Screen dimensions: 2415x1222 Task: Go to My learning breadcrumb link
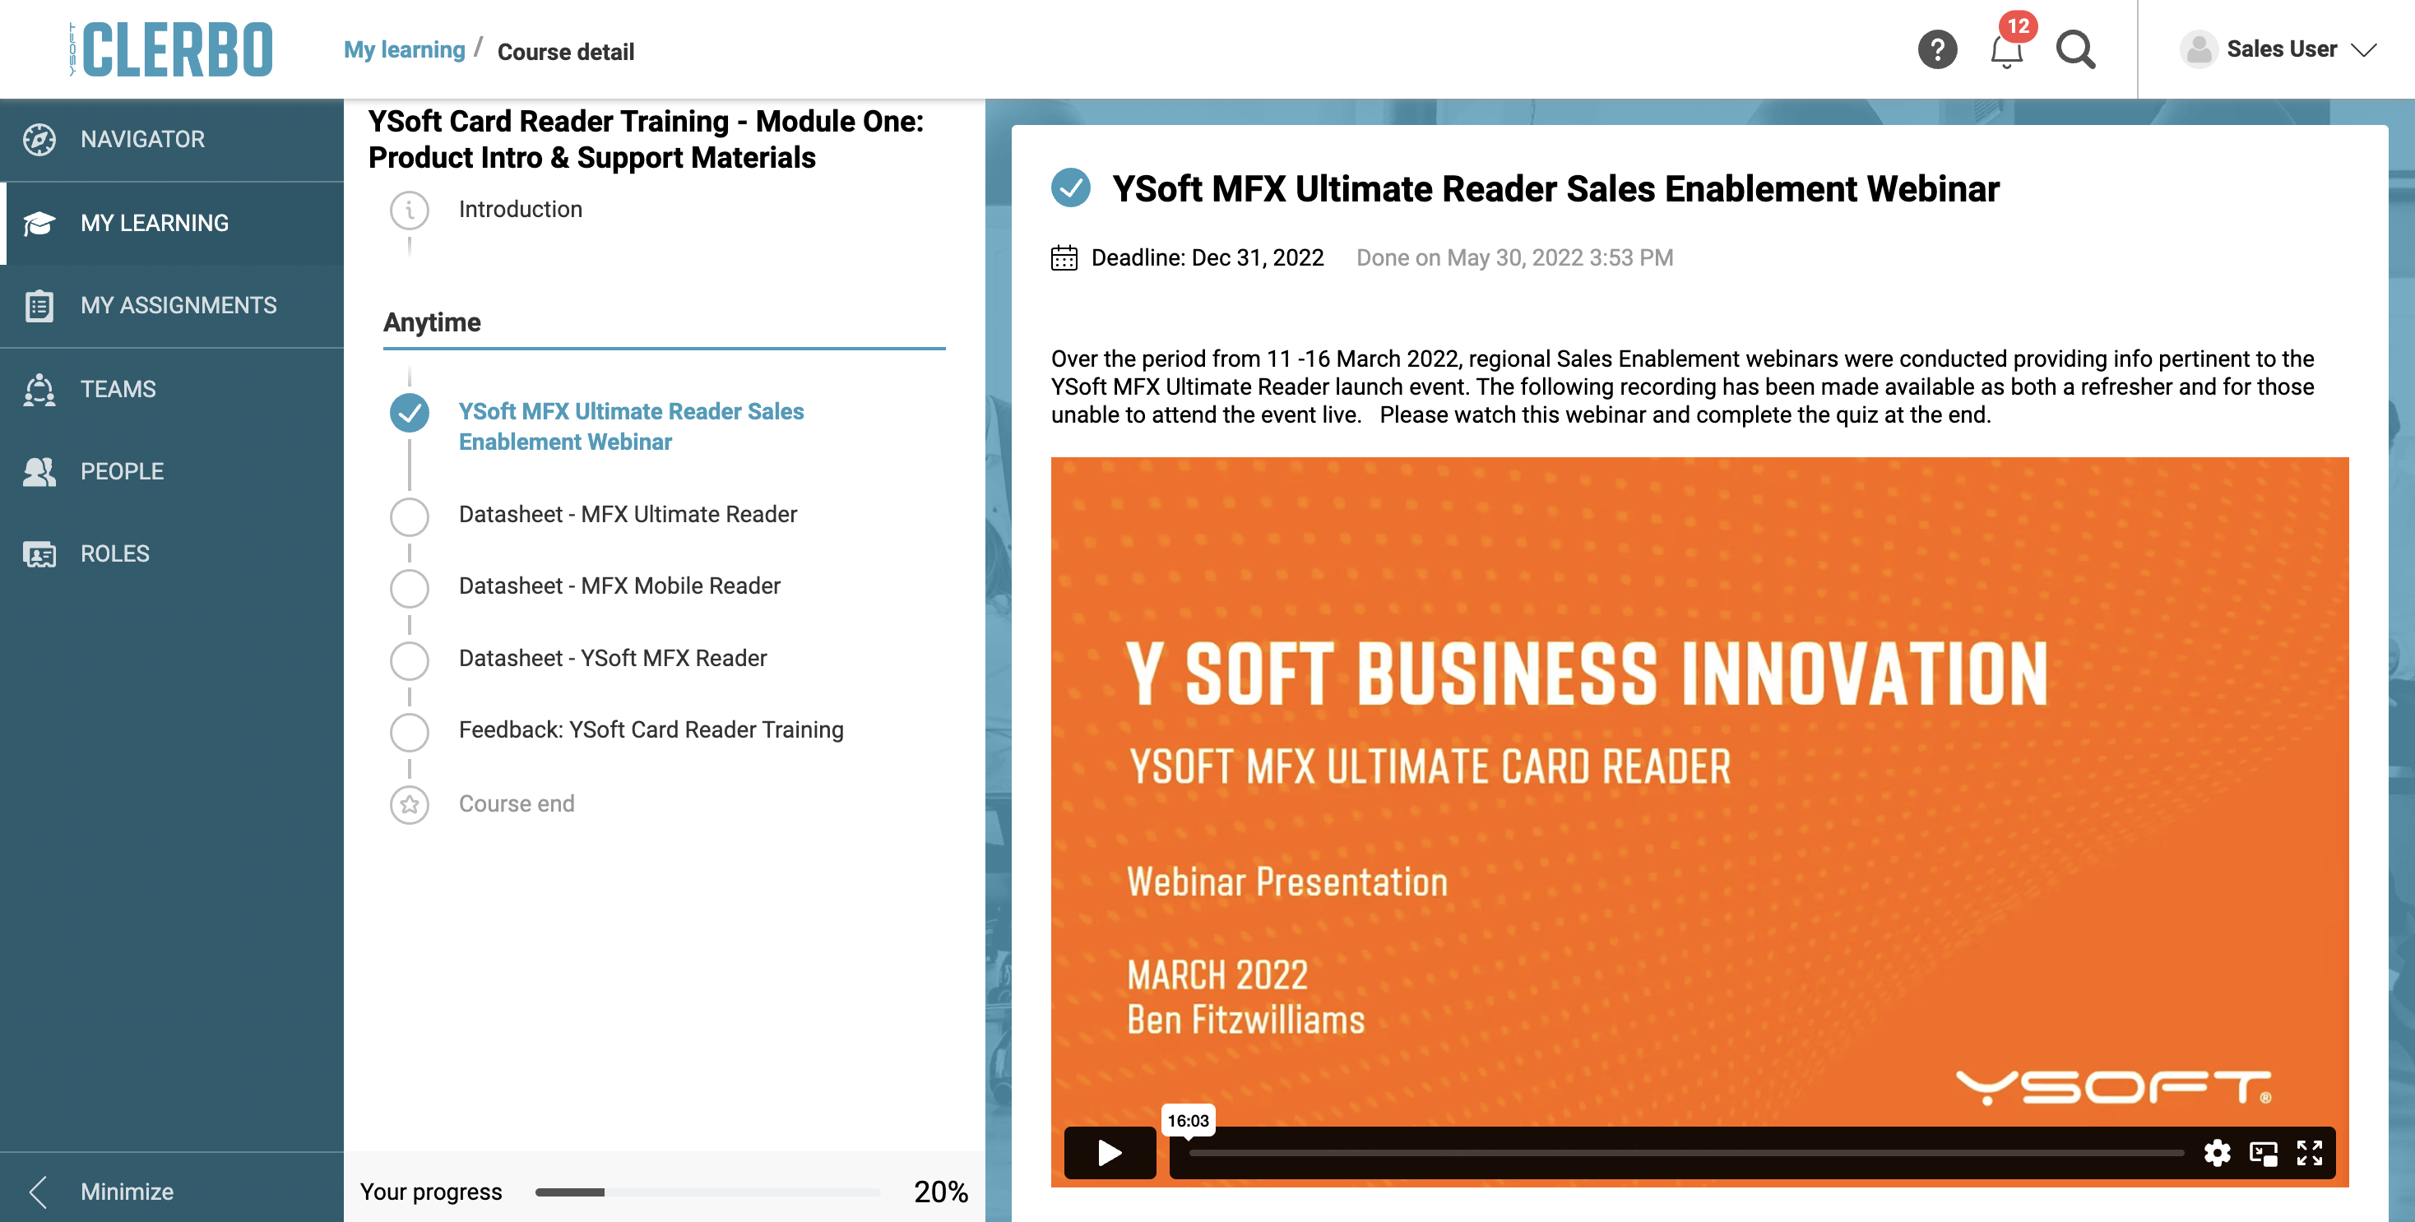[404, 49]
